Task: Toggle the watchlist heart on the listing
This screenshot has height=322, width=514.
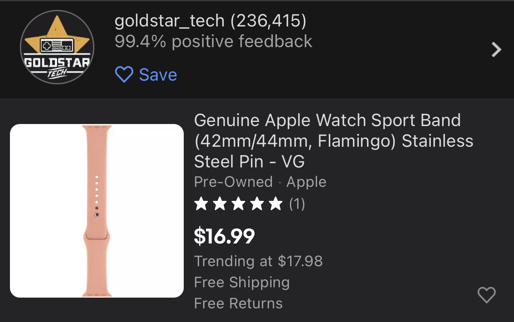Action: tap(486, 295)
